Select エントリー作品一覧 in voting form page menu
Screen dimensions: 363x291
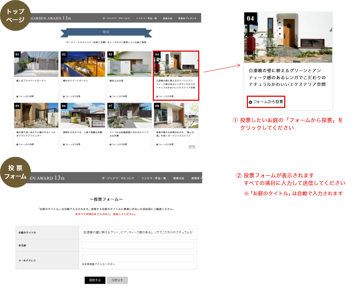(154, 178)
